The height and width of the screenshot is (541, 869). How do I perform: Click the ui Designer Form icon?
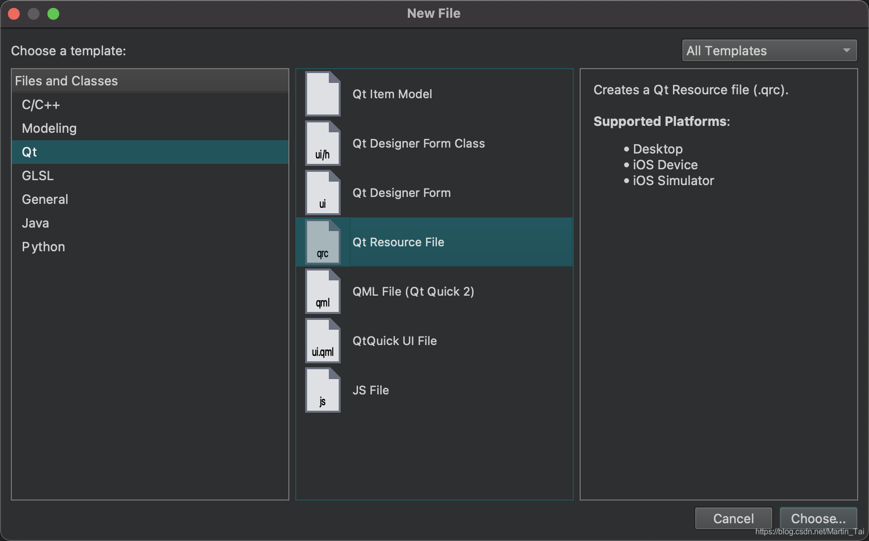coord(323,193)
